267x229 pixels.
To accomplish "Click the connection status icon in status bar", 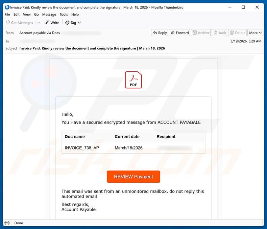I will tap(7, 223).
